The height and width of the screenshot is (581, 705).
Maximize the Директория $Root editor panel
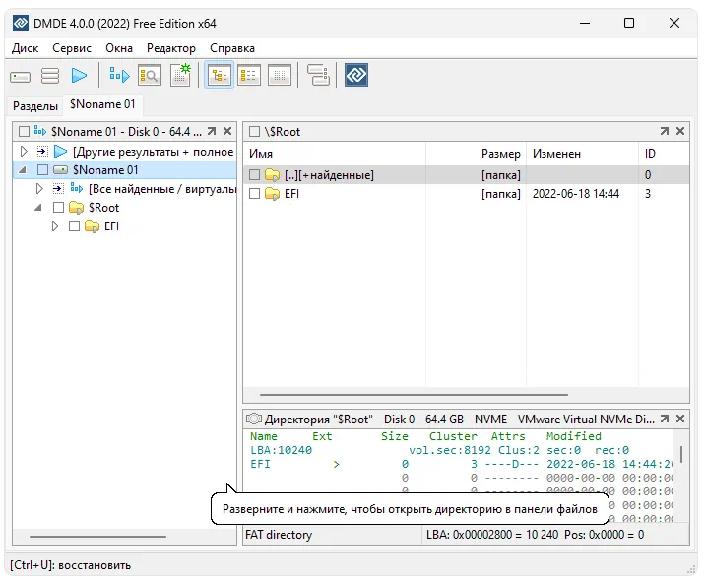(664, 420)
